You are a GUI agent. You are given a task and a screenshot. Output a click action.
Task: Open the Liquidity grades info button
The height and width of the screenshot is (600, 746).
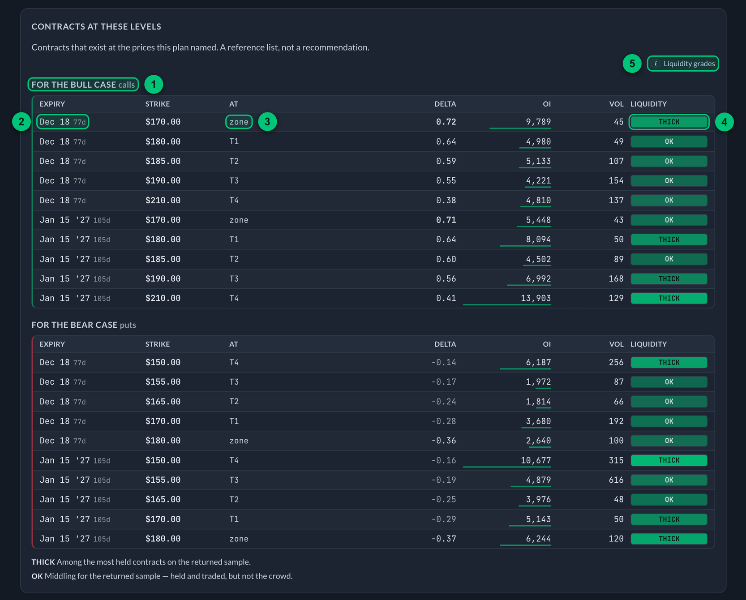(683, 64)
